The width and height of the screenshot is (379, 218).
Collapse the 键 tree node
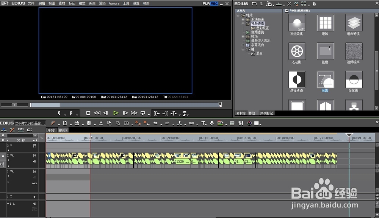tap(243, 49)
